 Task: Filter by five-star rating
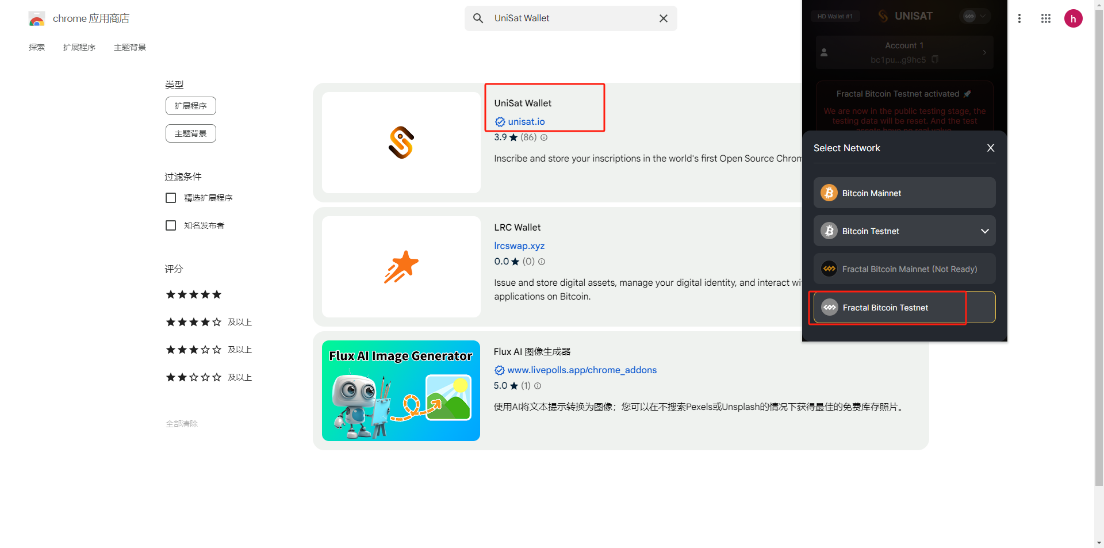(194, 294)
